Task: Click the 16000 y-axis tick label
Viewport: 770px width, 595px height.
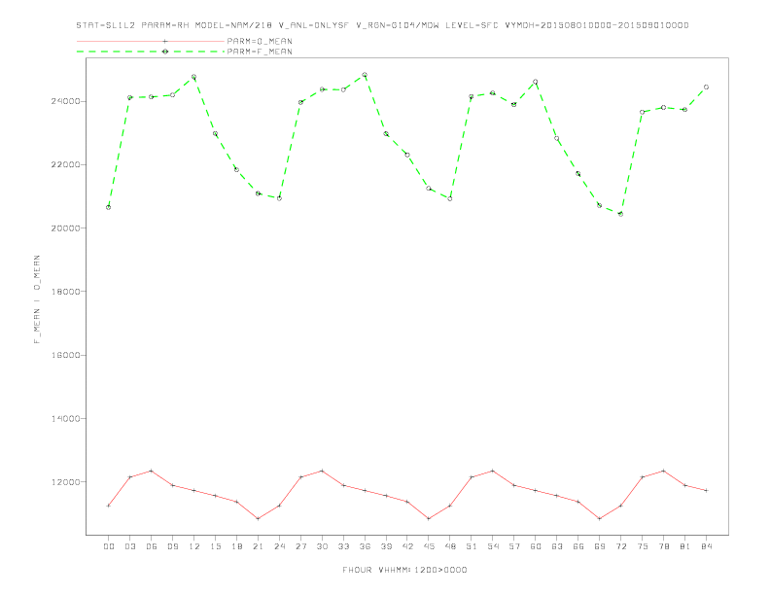Action: (65, 355)
